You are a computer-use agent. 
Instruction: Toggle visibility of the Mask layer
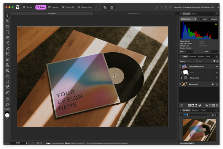(217, 72)
